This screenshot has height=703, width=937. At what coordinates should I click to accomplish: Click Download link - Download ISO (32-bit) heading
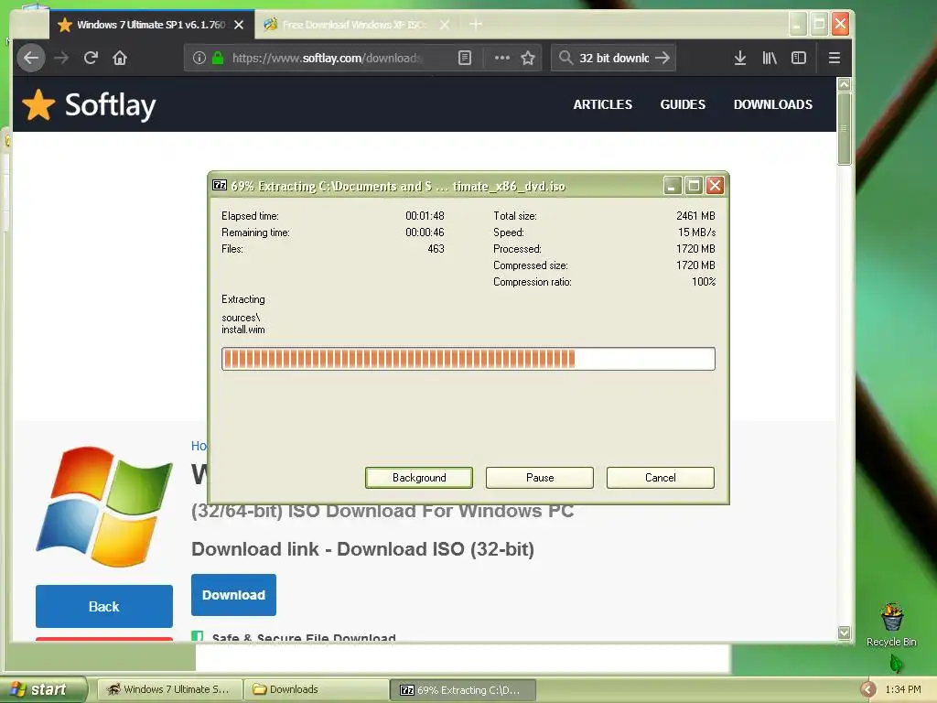coord(362,549)
